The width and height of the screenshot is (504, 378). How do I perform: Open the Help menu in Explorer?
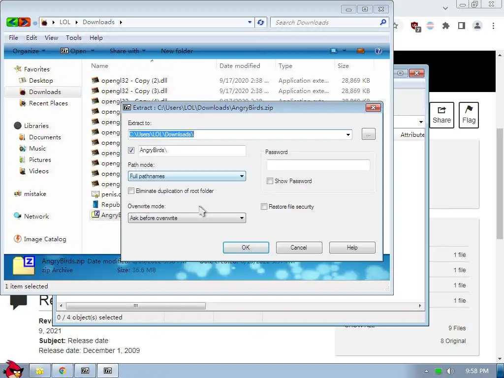click(x=96, y=37)
